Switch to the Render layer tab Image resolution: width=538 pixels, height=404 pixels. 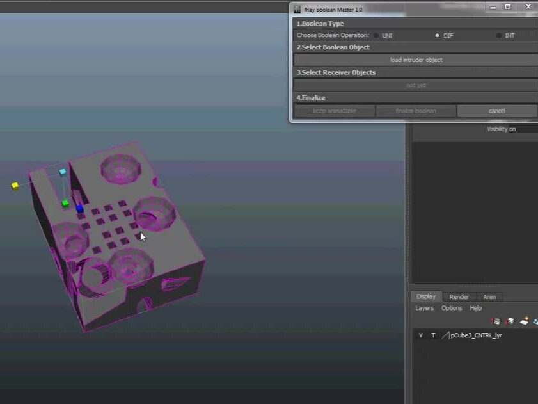[459, 297]
